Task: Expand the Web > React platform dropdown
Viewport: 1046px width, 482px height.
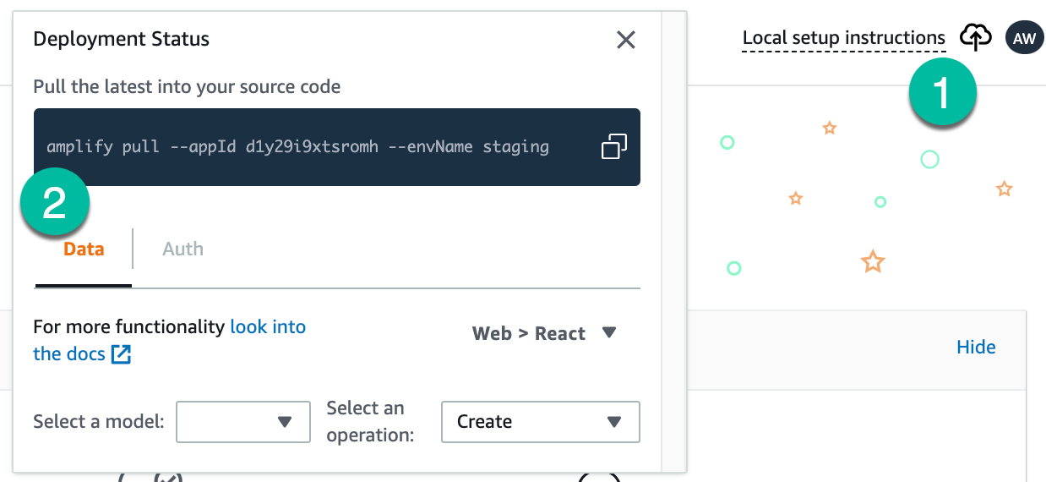Action: [x=544, y=333]
